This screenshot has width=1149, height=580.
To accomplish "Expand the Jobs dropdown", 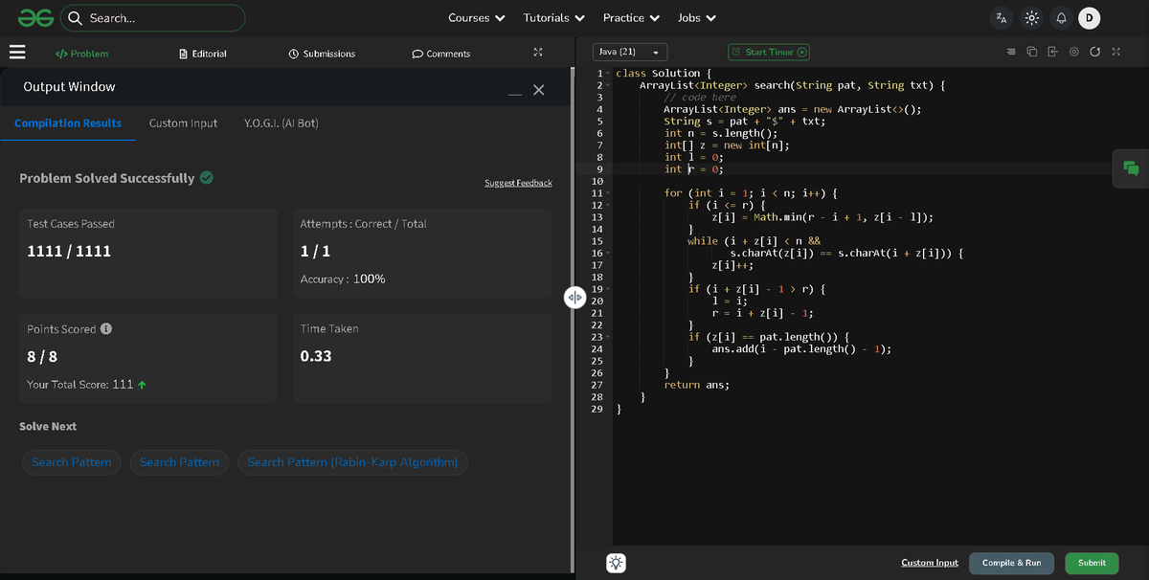I will [x=697, y=18].
